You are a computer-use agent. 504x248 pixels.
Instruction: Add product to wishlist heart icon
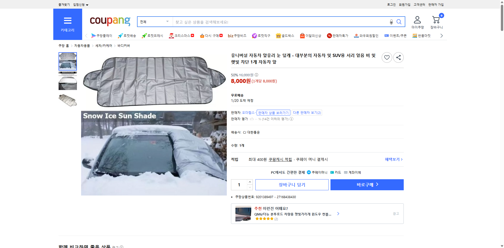[x=387, y=57]
